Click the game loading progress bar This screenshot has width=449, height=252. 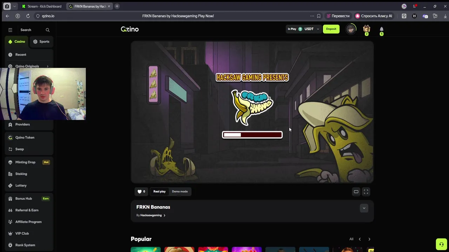coord(252,135)
